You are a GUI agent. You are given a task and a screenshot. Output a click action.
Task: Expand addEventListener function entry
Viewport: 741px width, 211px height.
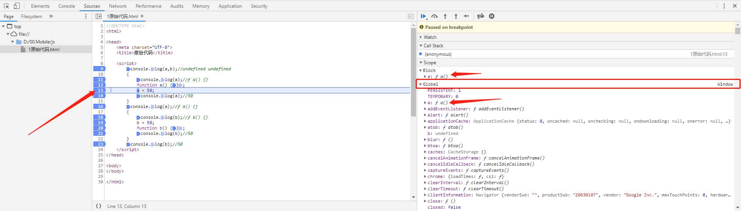coord(425,109)
